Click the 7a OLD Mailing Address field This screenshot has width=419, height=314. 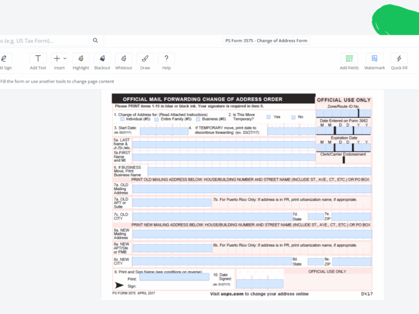[x=252, y=189]
